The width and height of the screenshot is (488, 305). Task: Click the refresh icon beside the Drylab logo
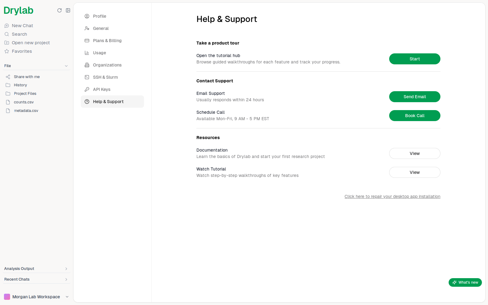click(x=59, y=10)
